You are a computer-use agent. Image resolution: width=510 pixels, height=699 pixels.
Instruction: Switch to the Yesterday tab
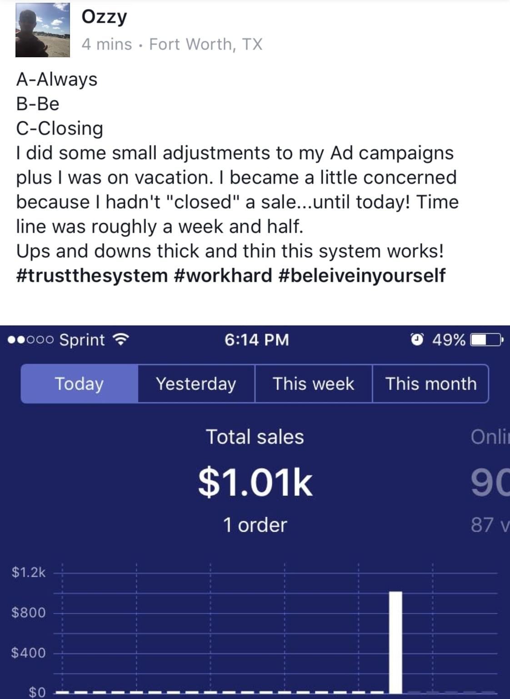[x=196, y=384]
